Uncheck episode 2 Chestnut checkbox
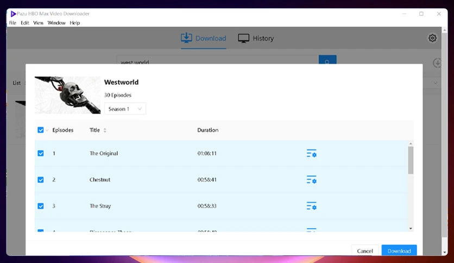The width and height of the screenshot is (454, 263). pyautogui.click(x=41, y=179)
